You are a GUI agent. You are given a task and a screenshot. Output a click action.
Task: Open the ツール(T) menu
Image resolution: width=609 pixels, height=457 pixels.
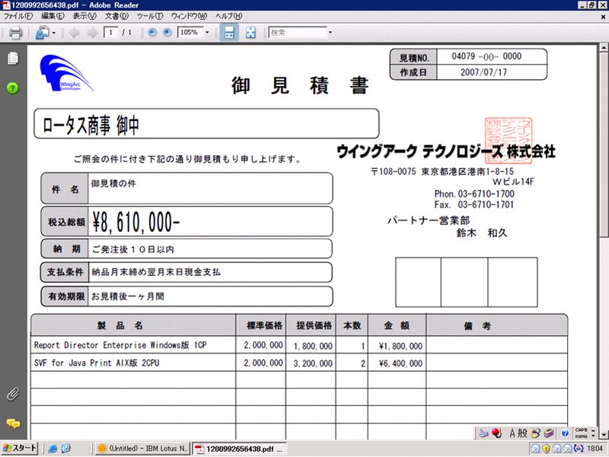pos(149,16)
